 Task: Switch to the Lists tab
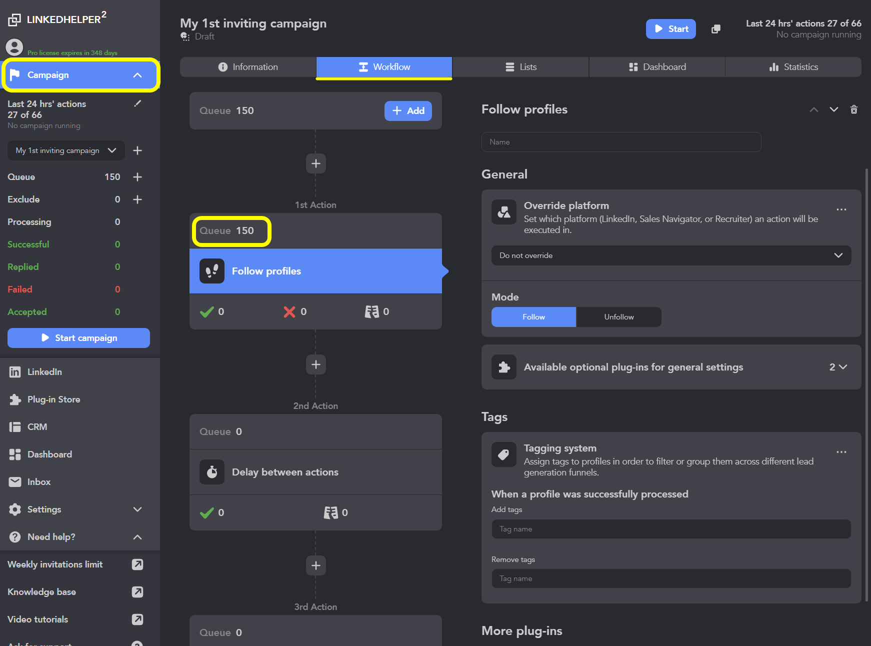[x=520, y=67]
